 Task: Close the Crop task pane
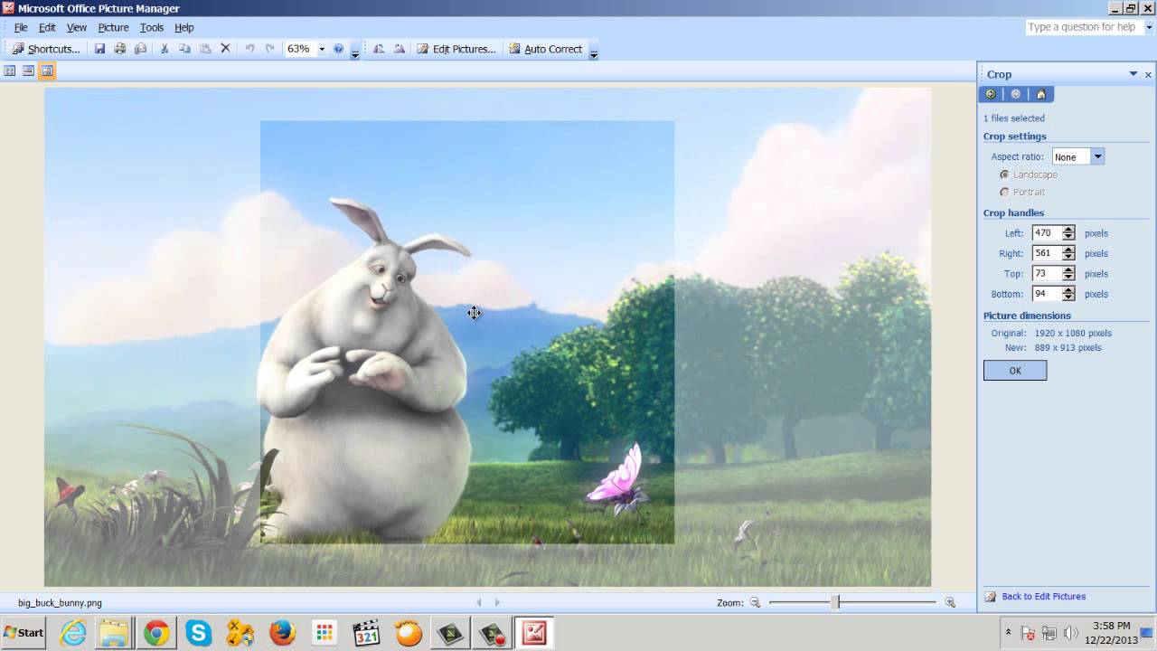[1149, 74]
